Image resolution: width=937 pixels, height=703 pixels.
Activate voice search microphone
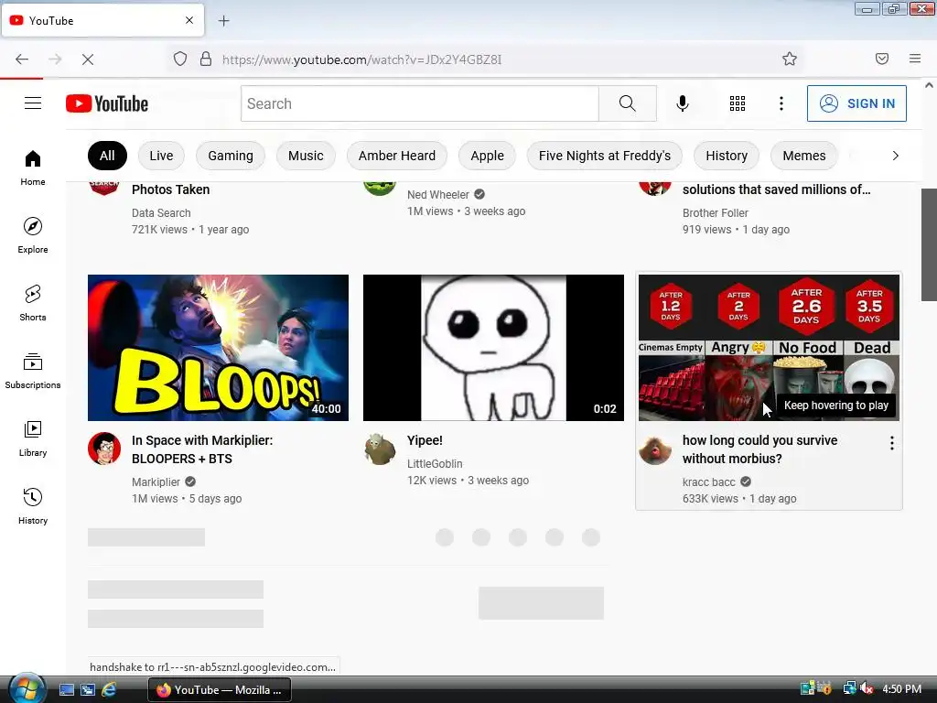point(683,103)
